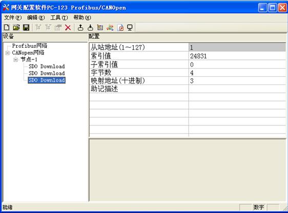
Task: Click the document export icon in the toolbar
Action: pos(120,28)
